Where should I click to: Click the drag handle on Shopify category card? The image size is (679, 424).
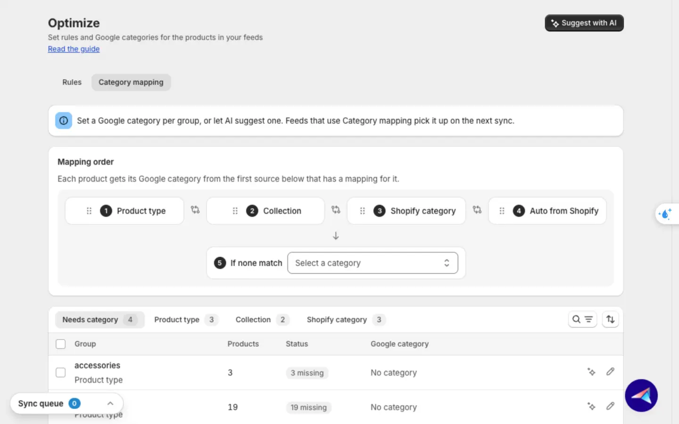(362, 211)
